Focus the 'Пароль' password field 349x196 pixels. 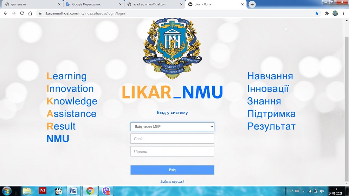[x=172, y=151]
